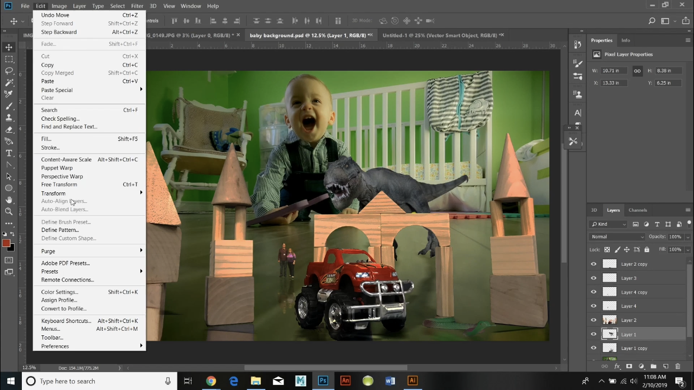Switch to the Channels tab
This screenshot has height=390, width=694.
638,210
